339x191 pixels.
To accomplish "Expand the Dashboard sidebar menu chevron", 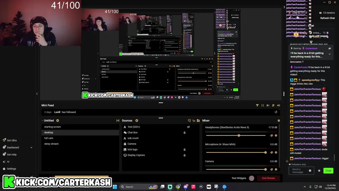I will 31,147.
